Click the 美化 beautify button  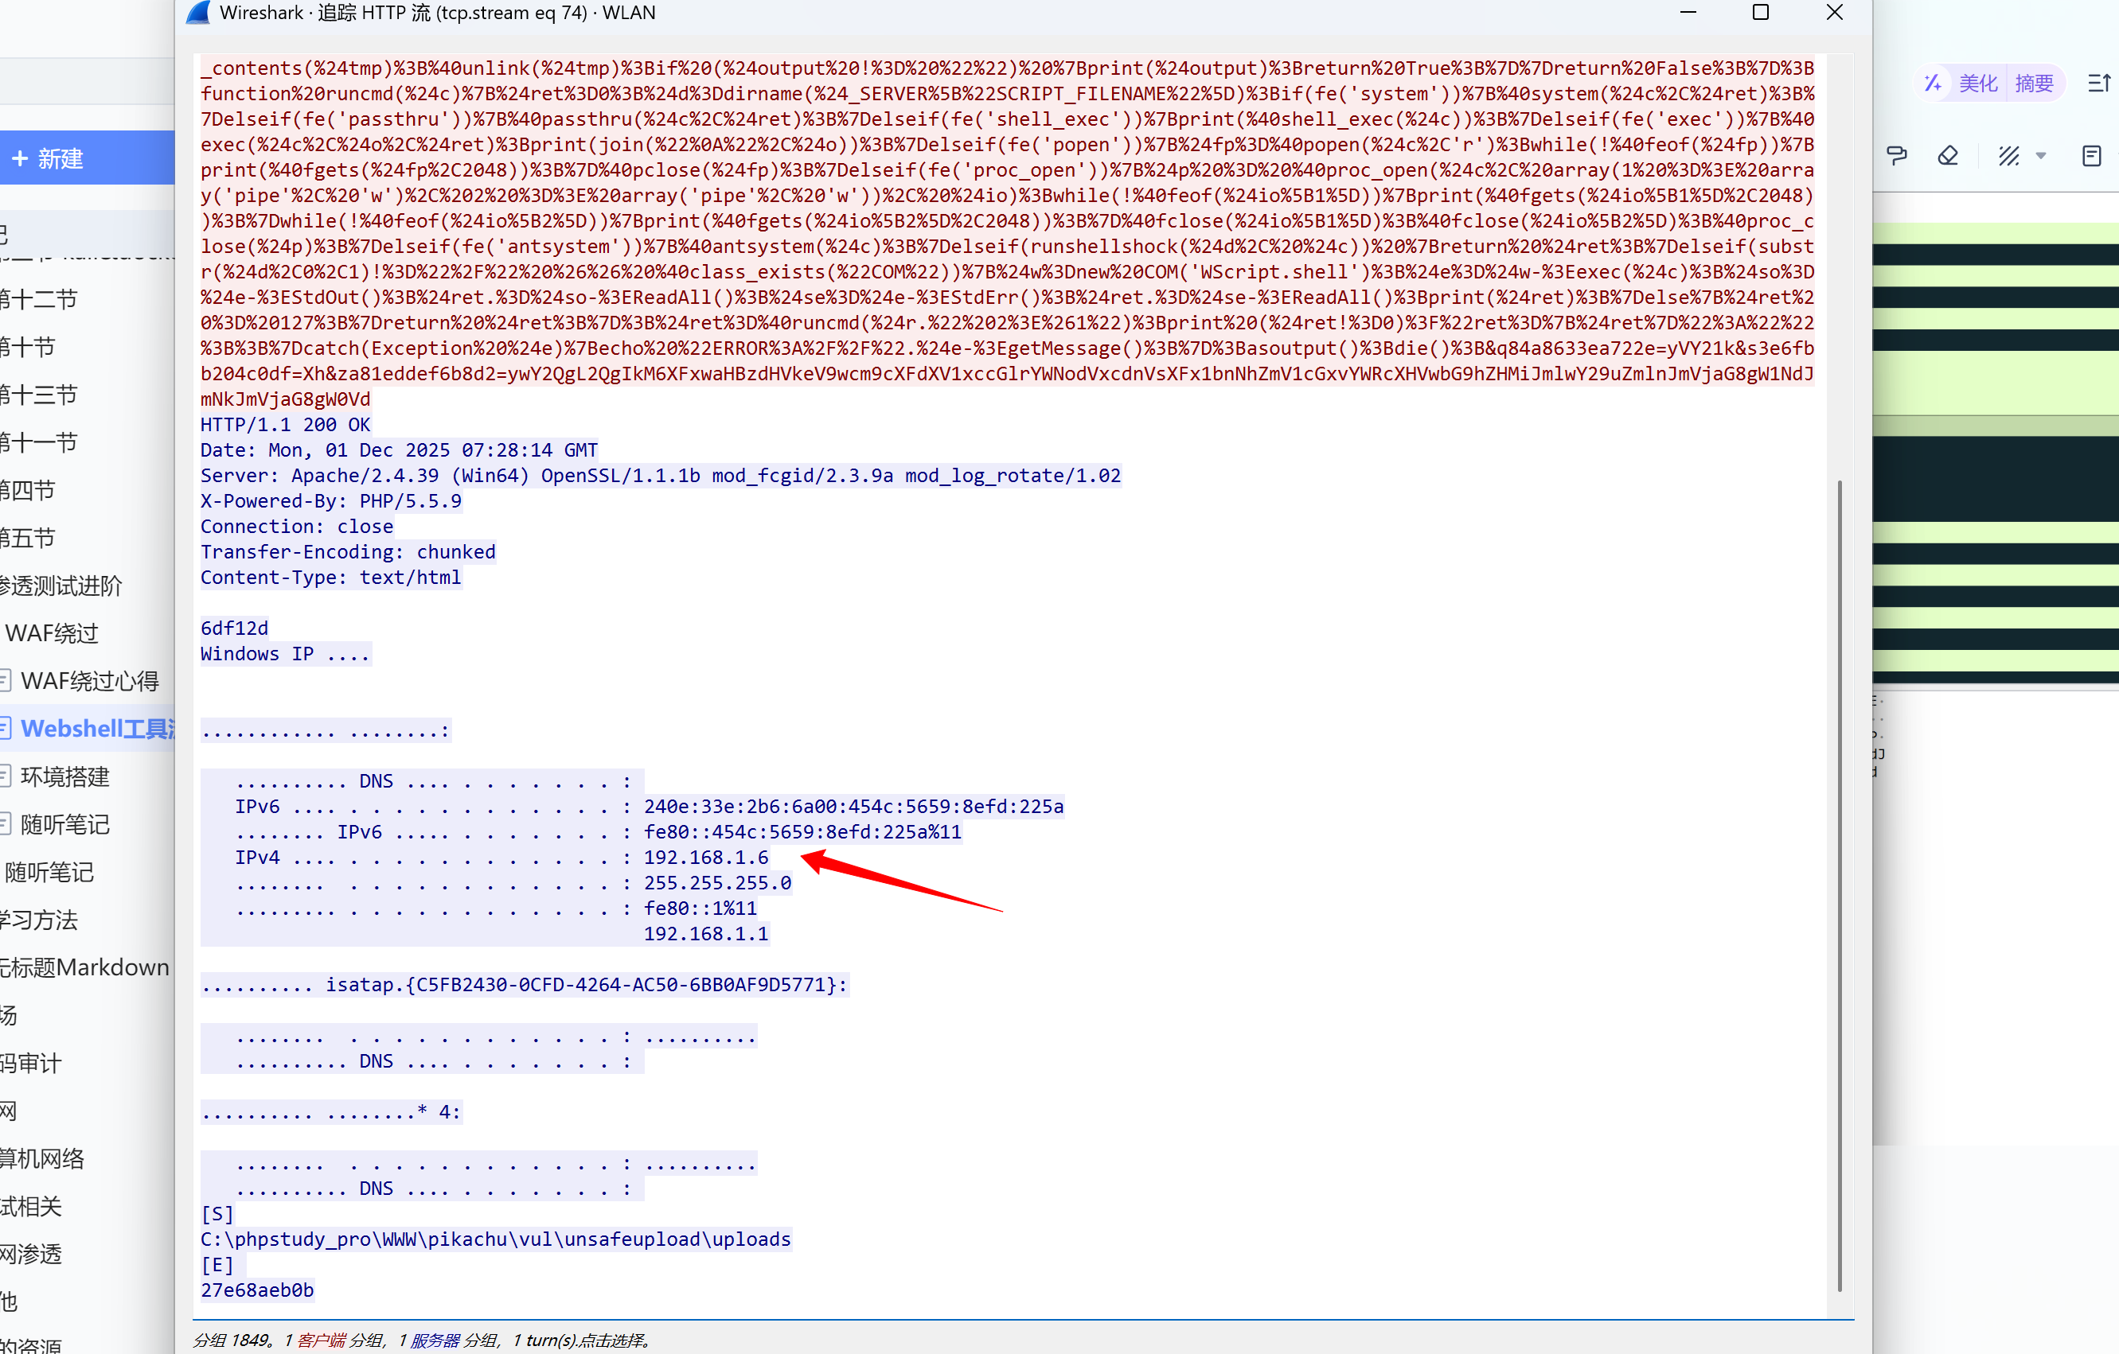coord(1977,84)
